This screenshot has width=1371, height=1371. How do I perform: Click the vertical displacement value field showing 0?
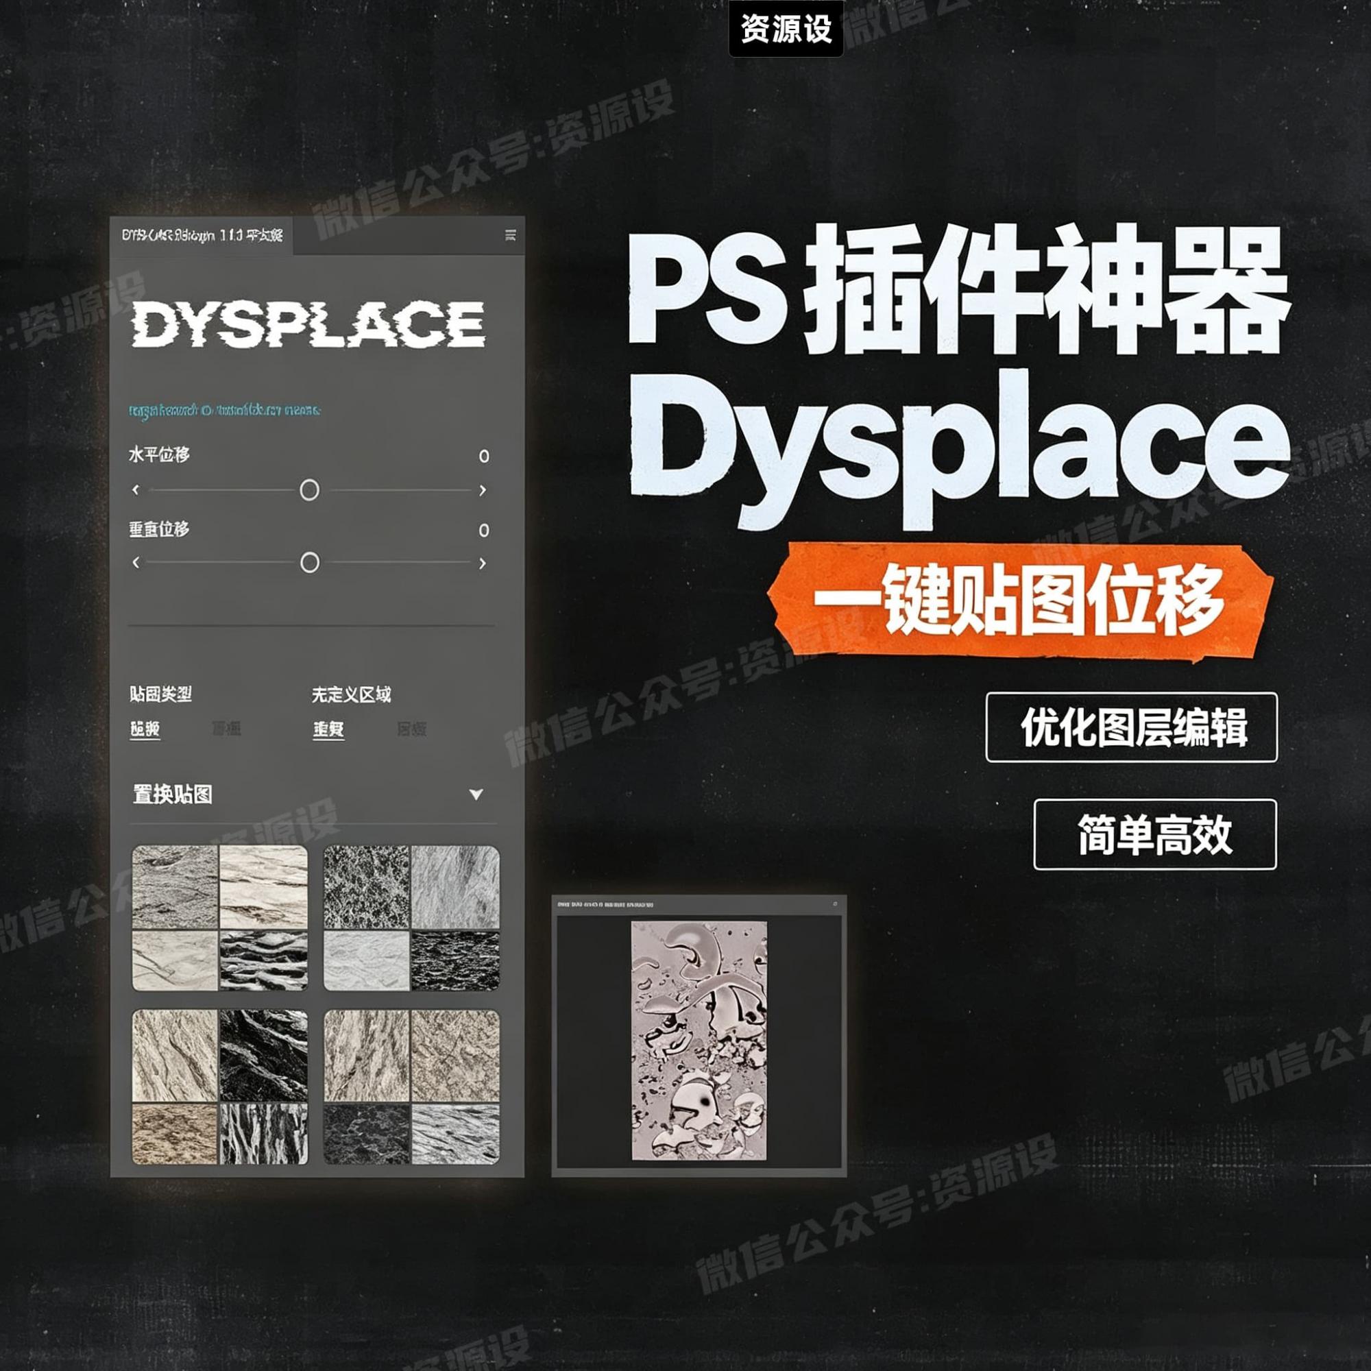pyautogui.click(x=484, y=530)
